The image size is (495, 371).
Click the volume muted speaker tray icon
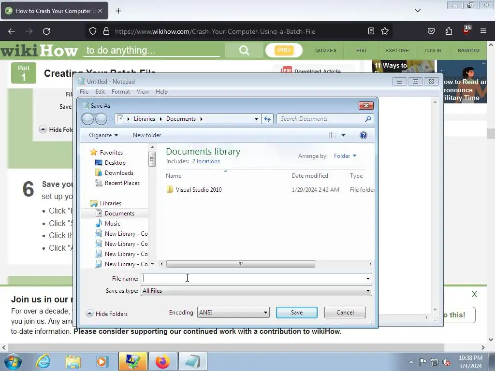(x=446, y=362)
